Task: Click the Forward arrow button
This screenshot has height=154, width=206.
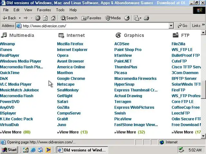Action: point(26,18)
